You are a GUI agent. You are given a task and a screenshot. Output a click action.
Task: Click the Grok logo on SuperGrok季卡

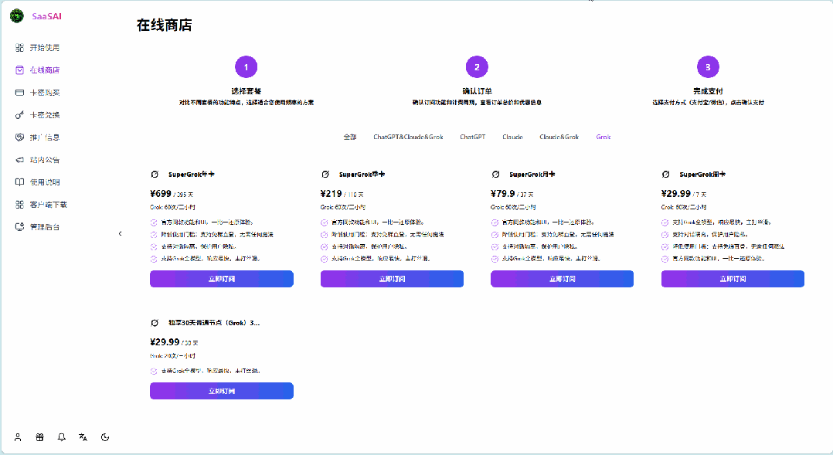pos(325,174)
